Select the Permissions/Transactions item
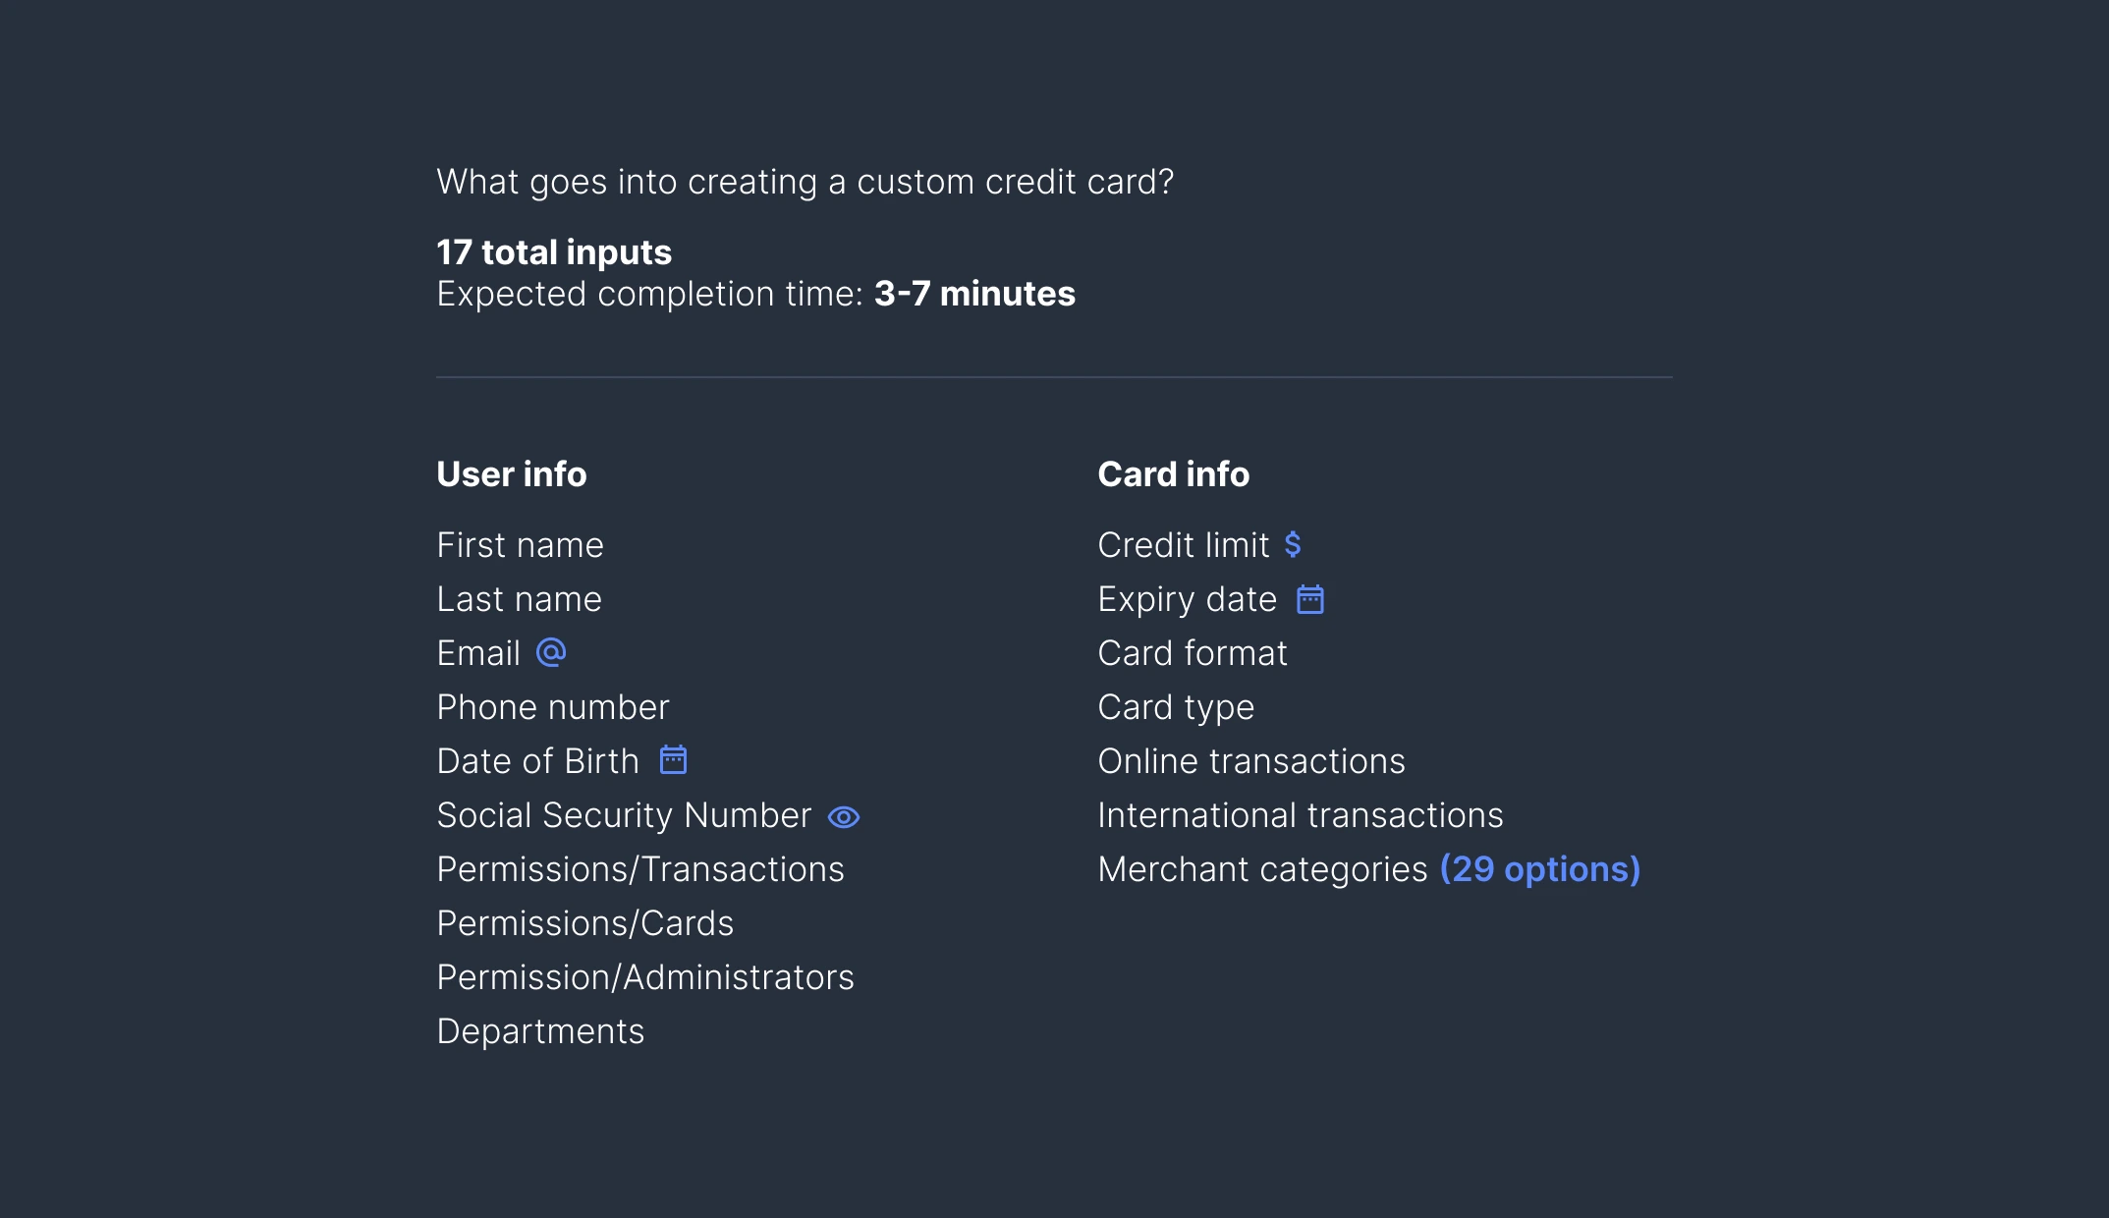Image resolution: width=2109 pixels, height=1218 pixels. (640, 869)
